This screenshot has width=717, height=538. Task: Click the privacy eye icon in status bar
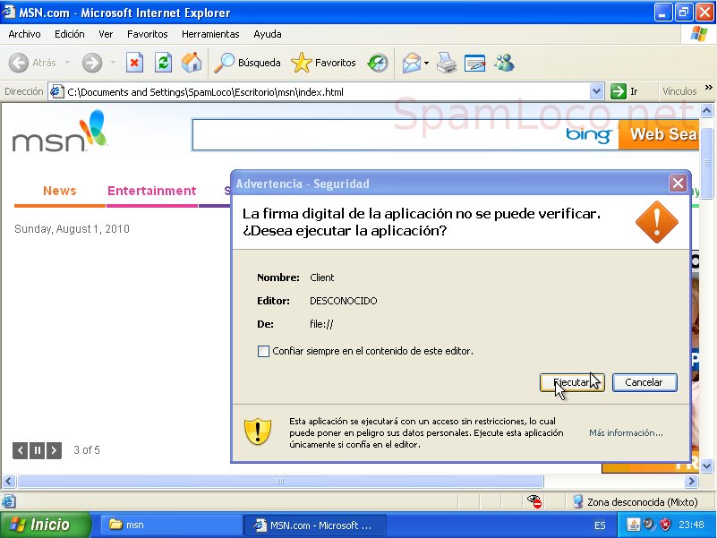(534, 501)
